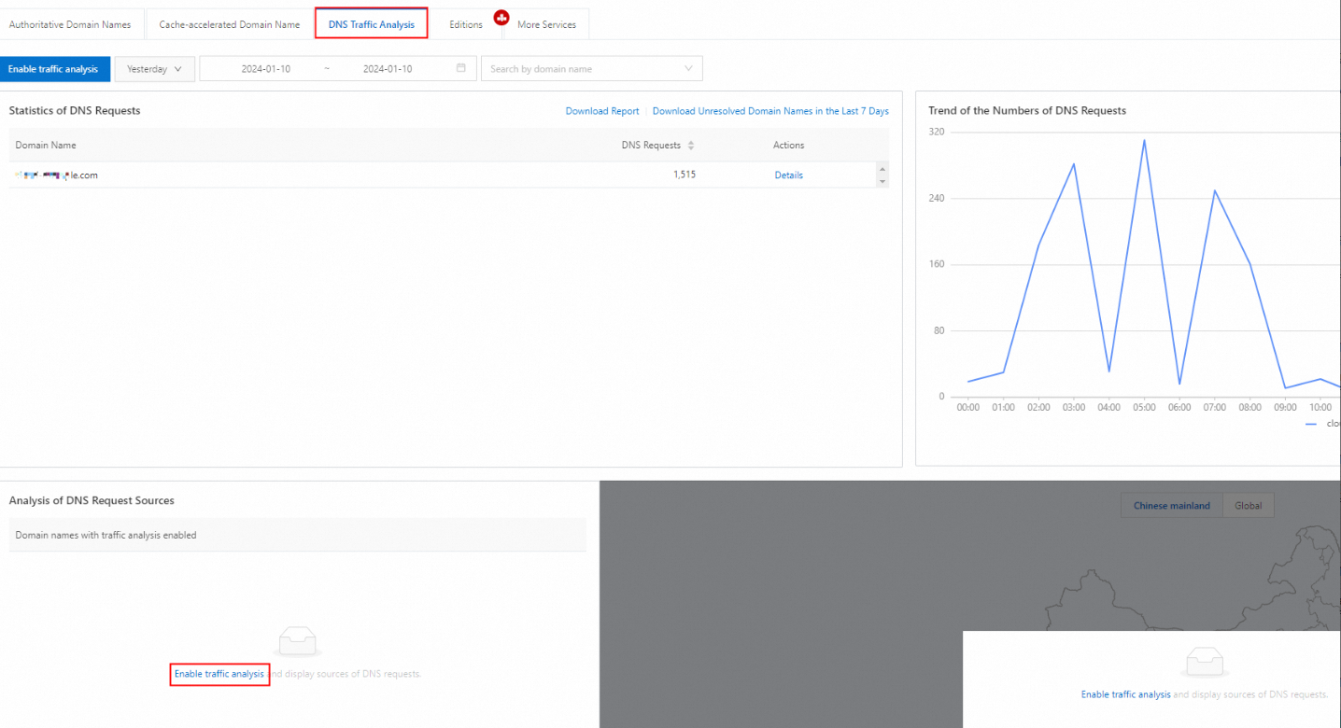Switch the map to Chinese mainland

(x=1172, y=506)
